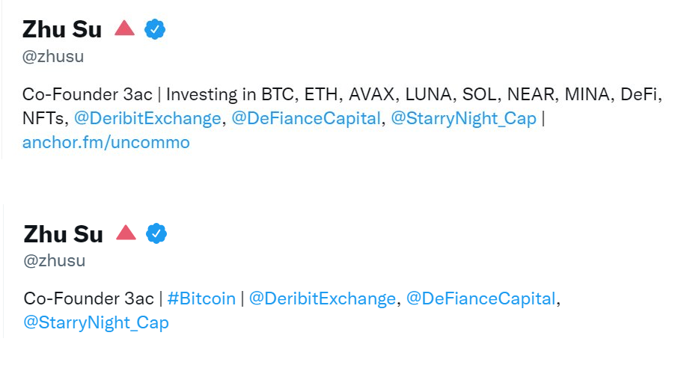Click the red triangle in top profile
The height and width of the screenshot is (374, 684).
[124, 28]
